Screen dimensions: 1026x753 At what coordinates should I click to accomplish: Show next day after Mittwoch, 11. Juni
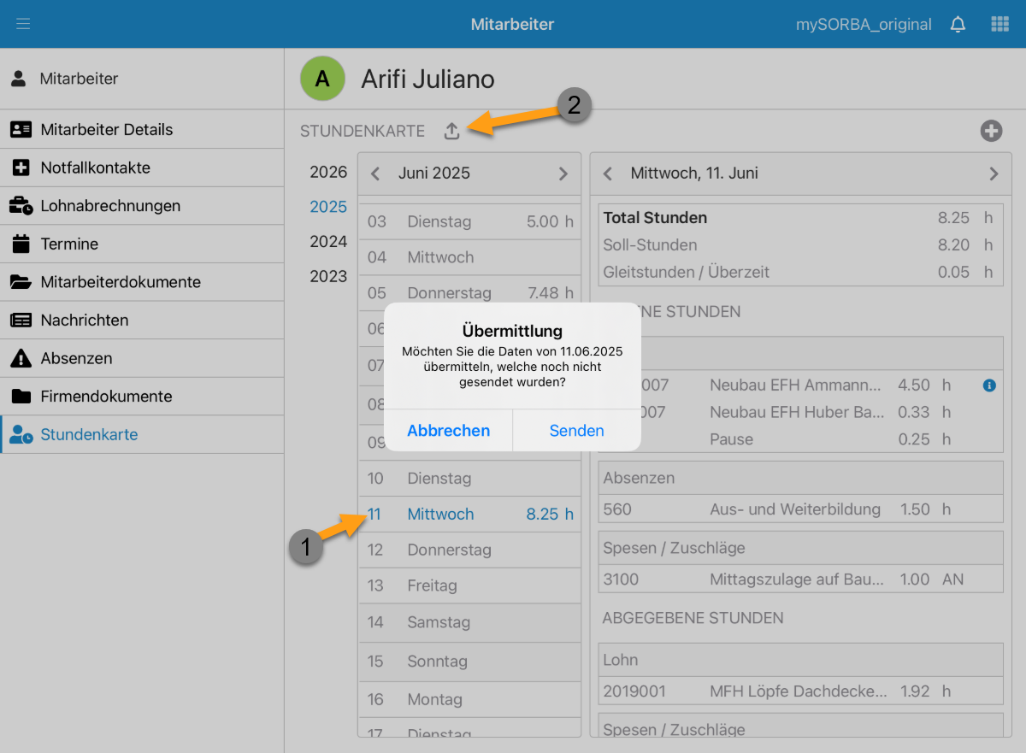click(994, 174)
